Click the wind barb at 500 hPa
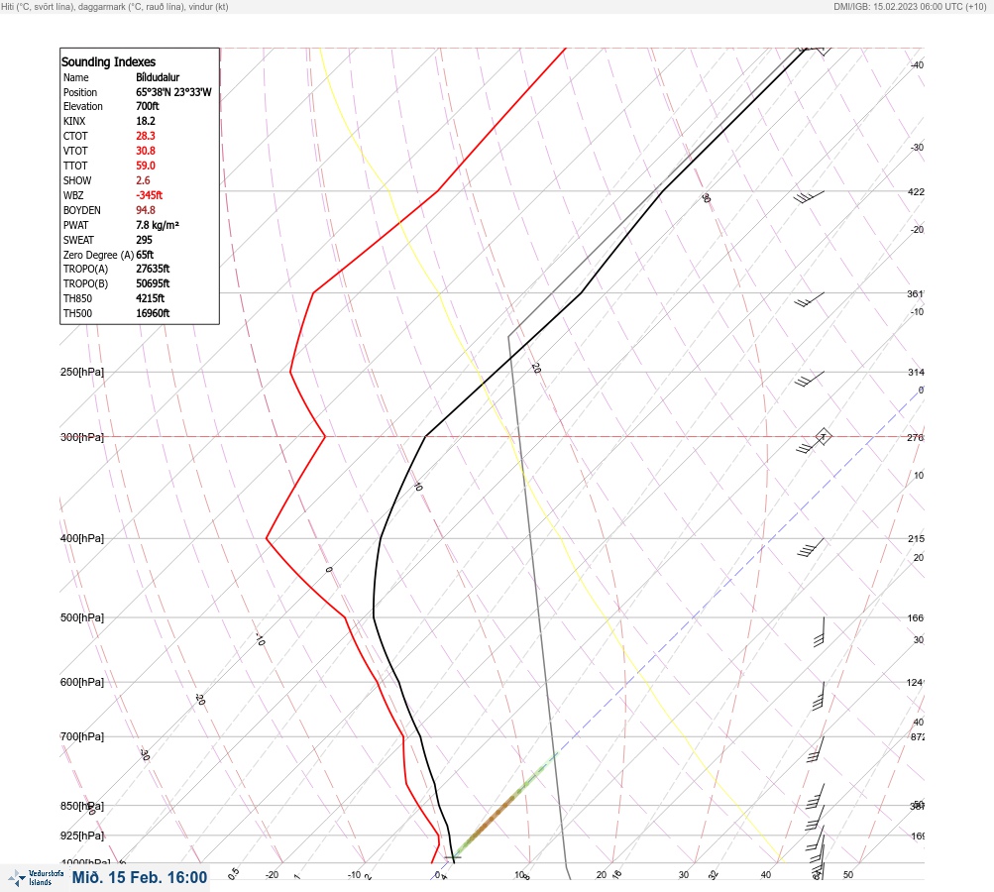Viewport: 994px width, 892px height. (819, 631)
